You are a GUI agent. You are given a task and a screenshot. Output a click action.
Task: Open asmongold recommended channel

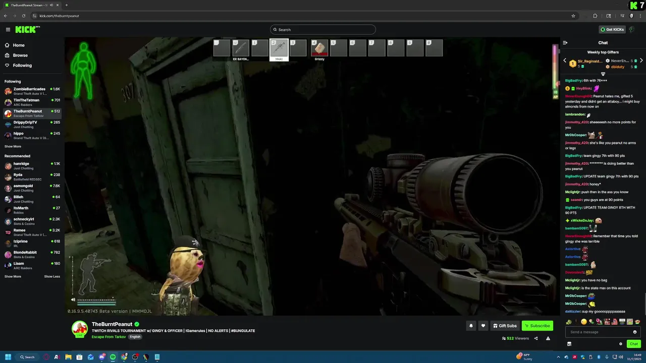coord(32,188)
